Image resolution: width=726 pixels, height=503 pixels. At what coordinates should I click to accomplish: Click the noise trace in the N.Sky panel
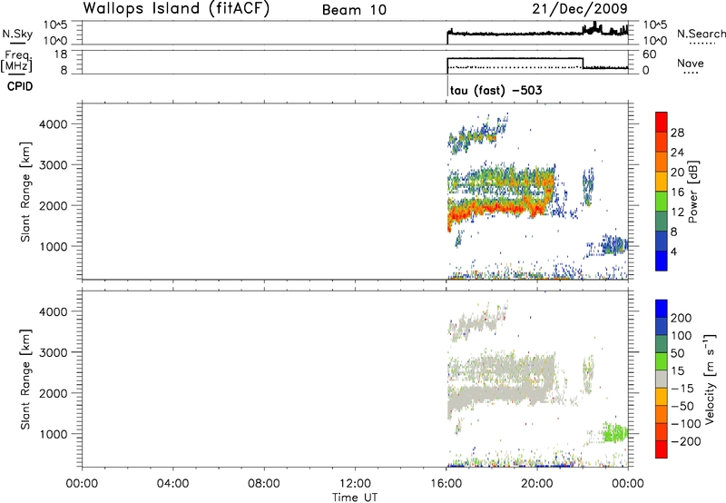(x=537, y=33)
